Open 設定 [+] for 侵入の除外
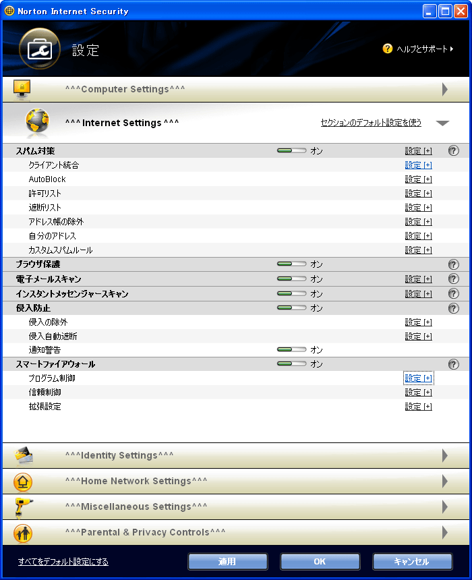472x580 pixels. (x=418, y=322)
